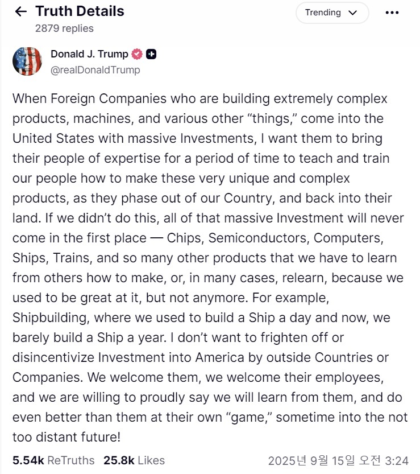
Task: Go back using the left arrow icon
Action: [x=21, y=11]
